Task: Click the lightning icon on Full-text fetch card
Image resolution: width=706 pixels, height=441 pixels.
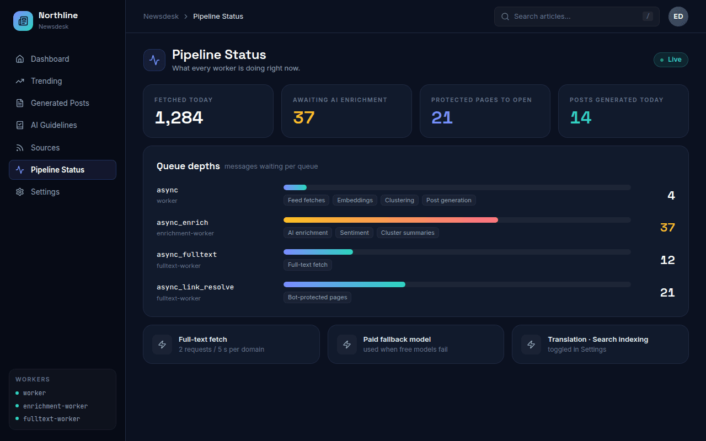Action: pyautogui.click(x=162, y=345)
